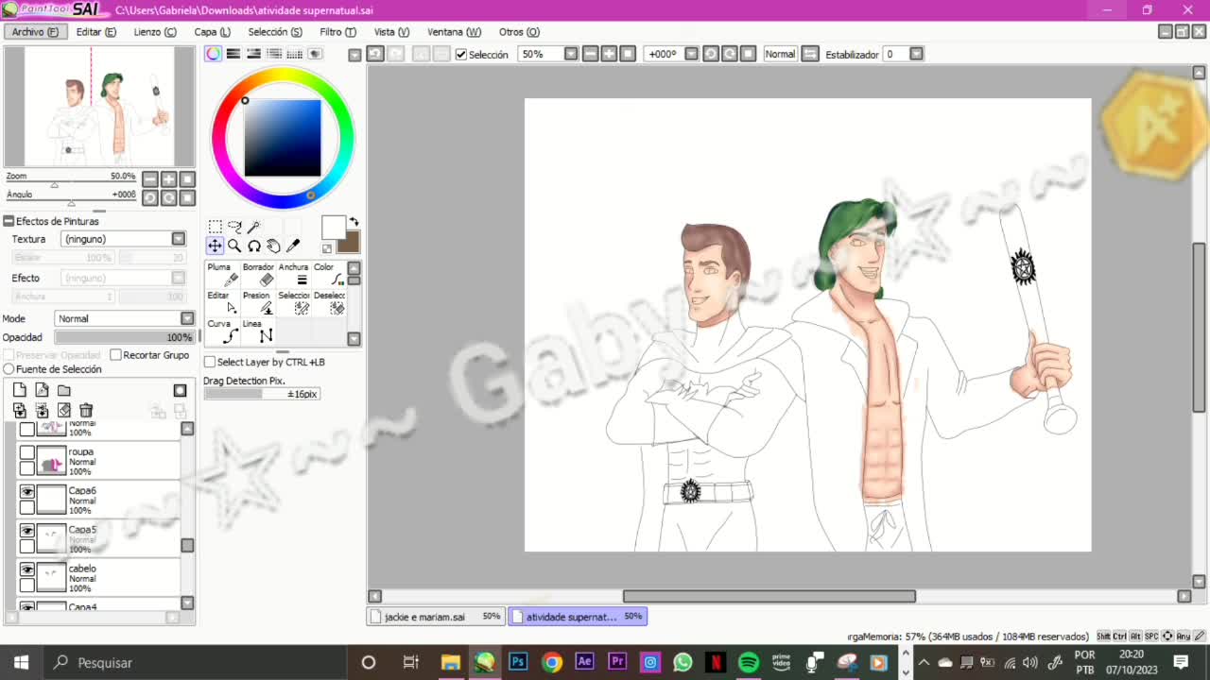Click the zoom in plus button in navigator
Viewport: 1210px width, 680px height.
point(168,179)
